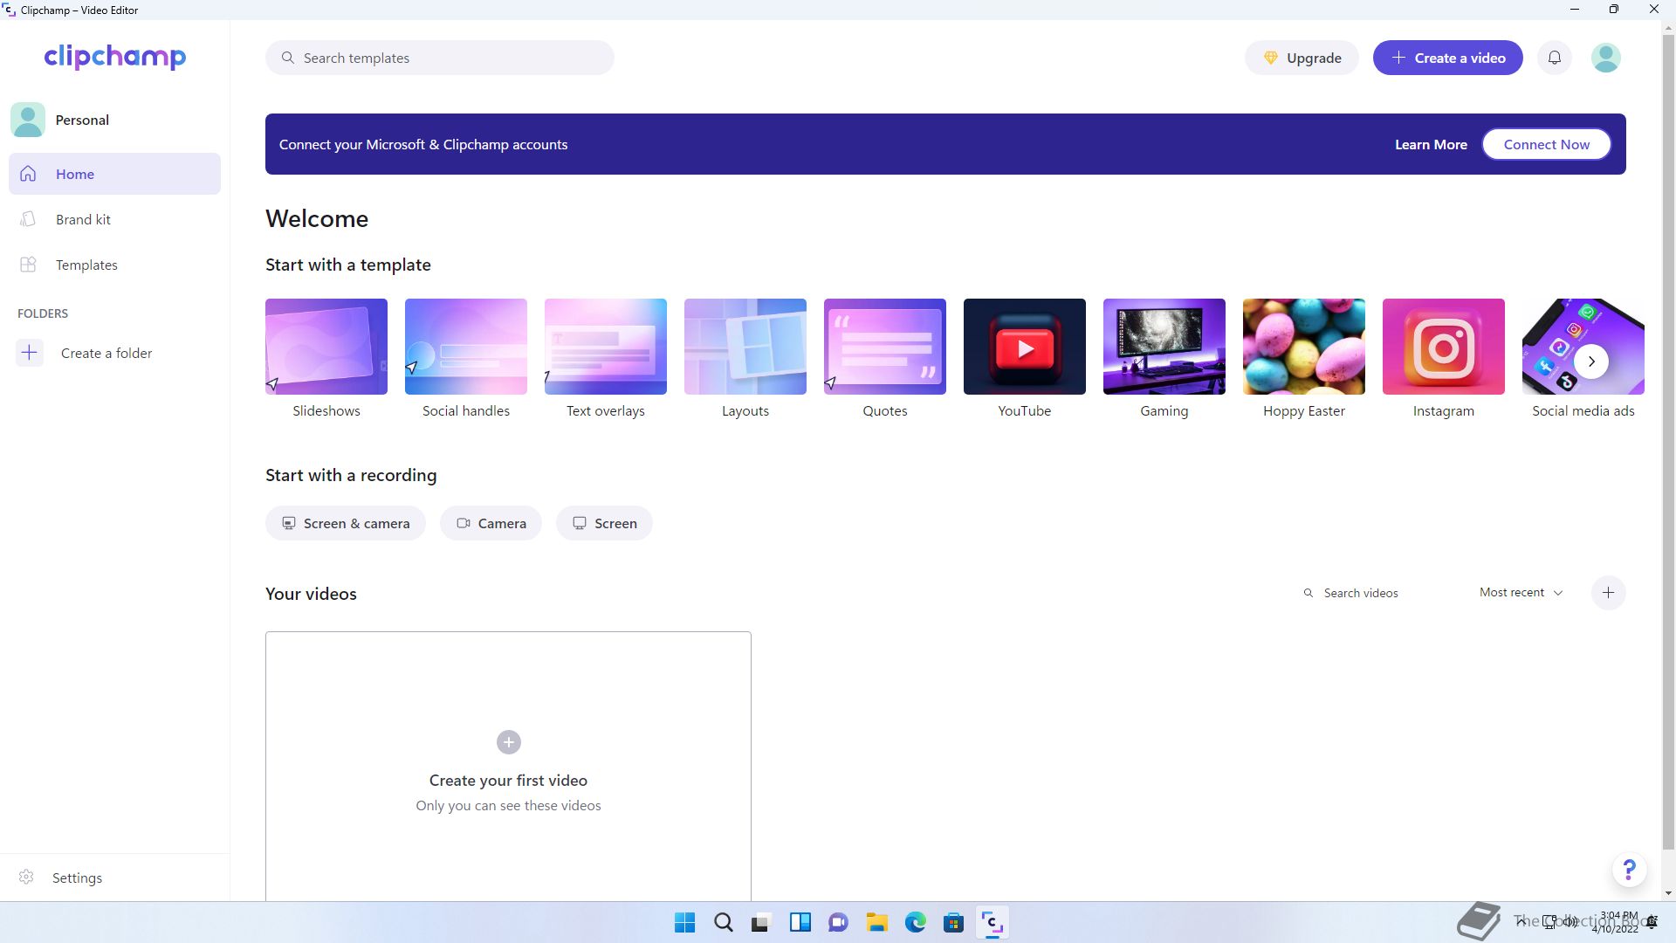Viewport: 1676px width, 943px height.
Task: Start a Screen & camera recording
Action: [346, 523]
